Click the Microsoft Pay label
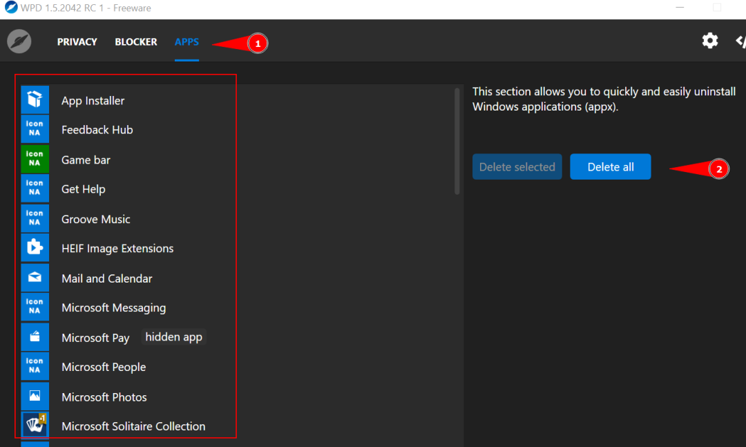Screen dimensions: 746x447 pyautogui.click(x=95, y=338)
